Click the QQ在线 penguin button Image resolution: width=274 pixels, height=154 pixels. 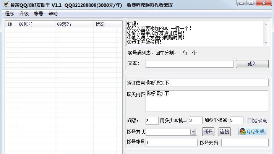(x=252, y=131)
